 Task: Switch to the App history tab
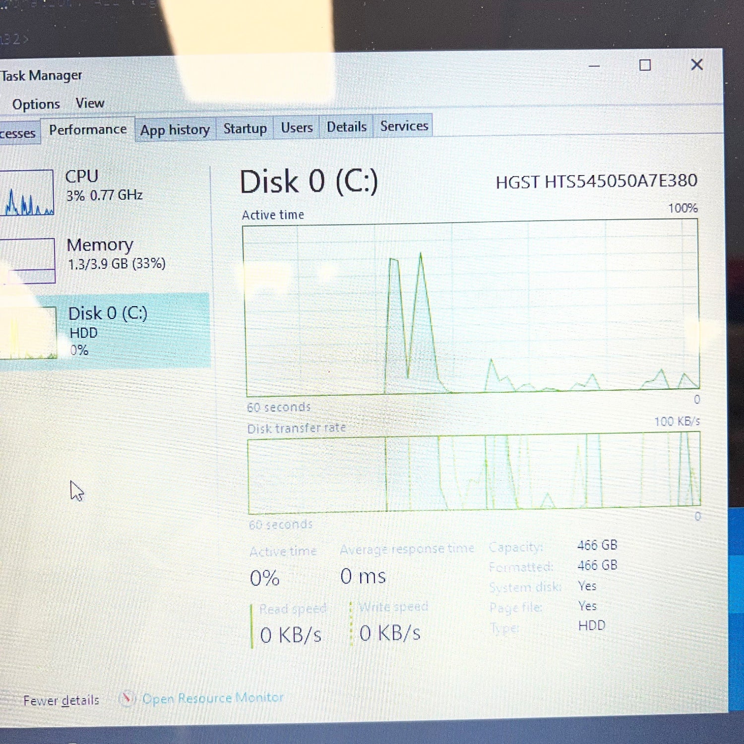[x=174, y=129]
